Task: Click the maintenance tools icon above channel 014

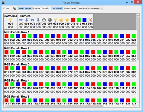Action: coord(90,20)
